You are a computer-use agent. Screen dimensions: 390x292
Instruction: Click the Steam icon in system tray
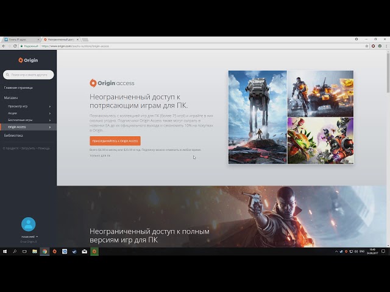pyautogui.click(x=341, y=251)
